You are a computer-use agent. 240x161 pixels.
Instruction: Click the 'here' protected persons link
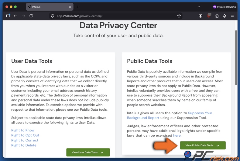click(x=177, y=135)
